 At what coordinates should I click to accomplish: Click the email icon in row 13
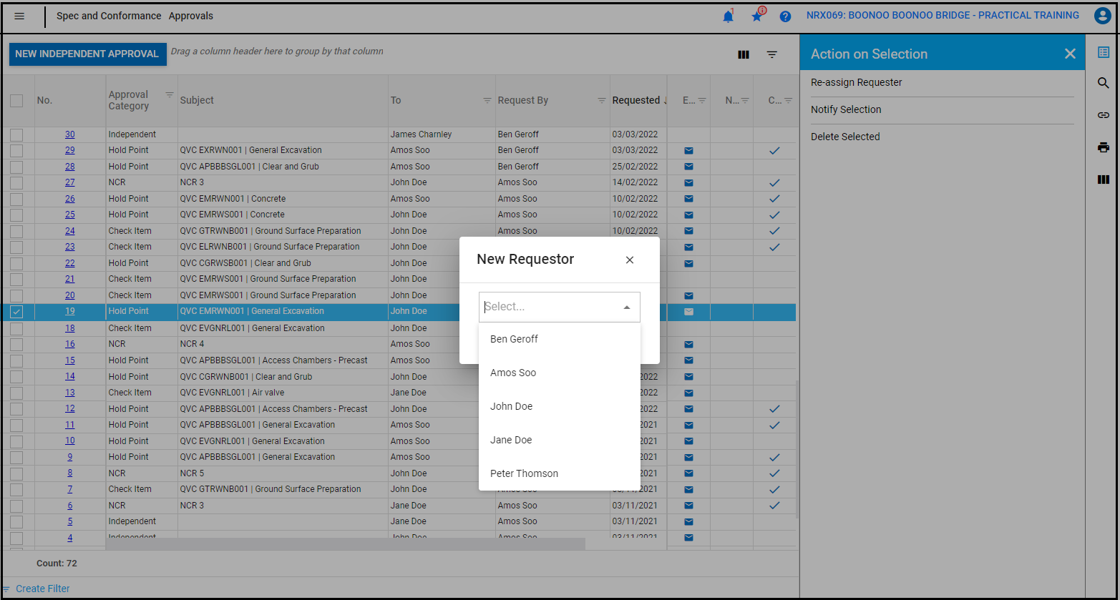click(688, 393)
